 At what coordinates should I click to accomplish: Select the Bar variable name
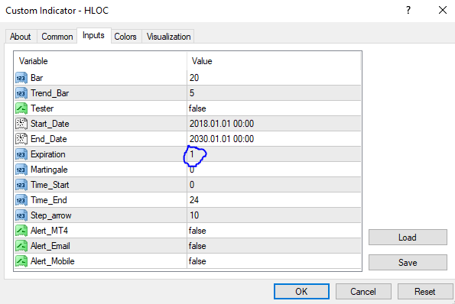(37, 78)
